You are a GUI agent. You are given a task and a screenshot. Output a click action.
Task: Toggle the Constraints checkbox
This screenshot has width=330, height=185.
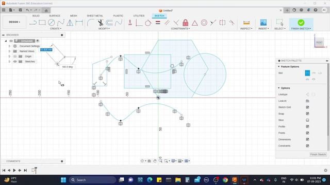307,146
